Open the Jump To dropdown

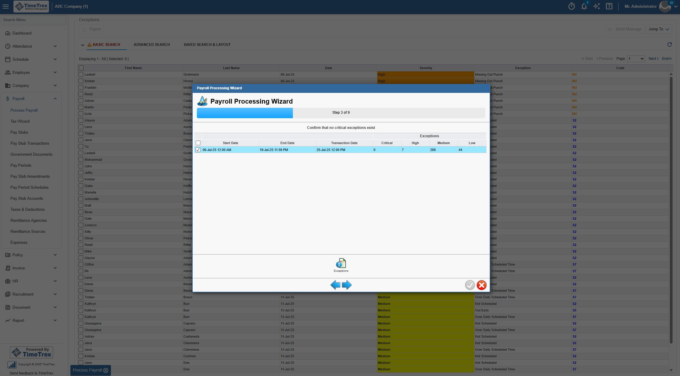pos(659,29)
